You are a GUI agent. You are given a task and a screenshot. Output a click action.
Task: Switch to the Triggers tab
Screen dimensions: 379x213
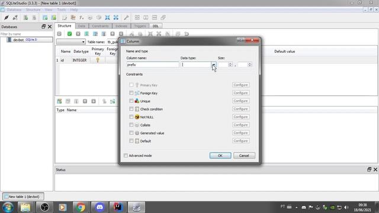click(x=140, y=26)
